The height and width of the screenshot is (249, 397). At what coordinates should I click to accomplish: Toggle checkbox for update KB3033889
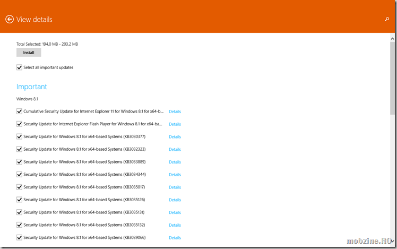(20, 162)
